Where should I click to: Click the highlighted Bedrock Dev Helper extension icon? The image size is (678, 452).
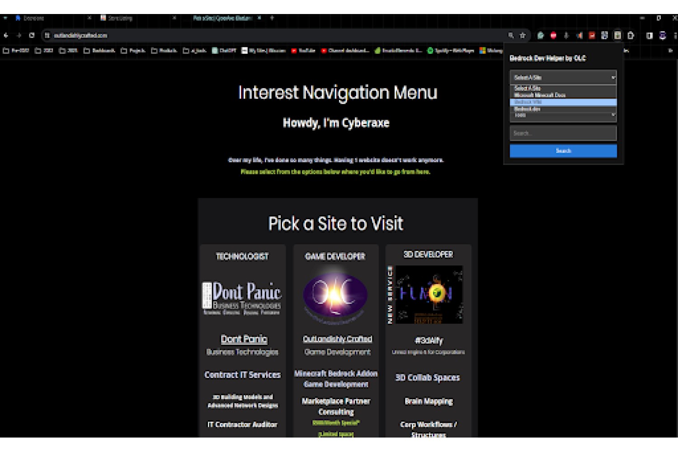[617, 35]
